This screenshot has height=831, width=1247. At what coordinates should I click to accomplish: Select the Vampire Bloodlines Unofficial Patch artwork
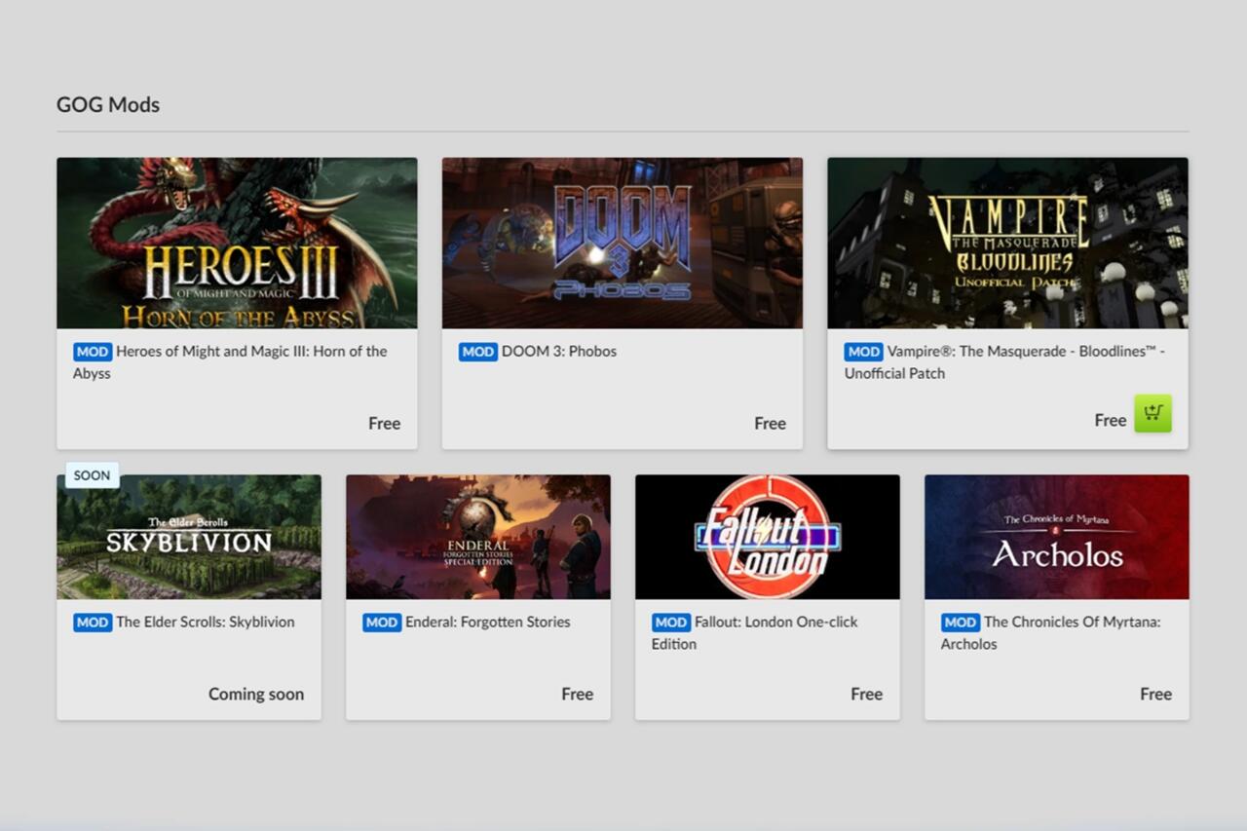pyautogui.click(x=1007, y=243)
